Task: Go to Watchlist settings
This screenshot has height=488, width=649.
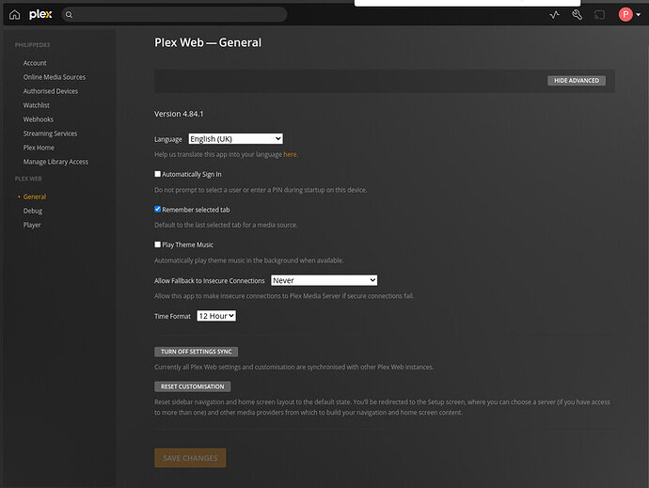Action: tap(36, 105)
